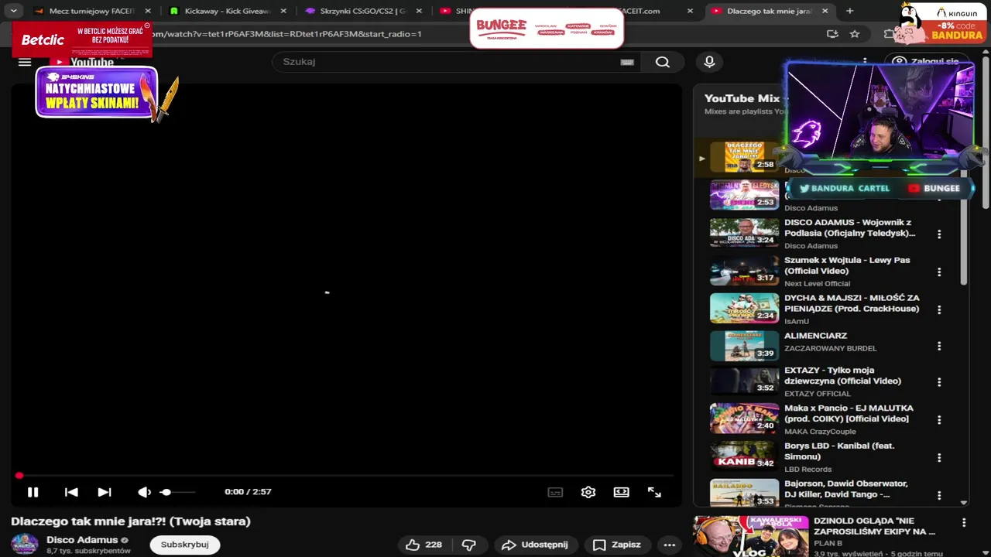Enter fullscreen mode
This screenshot has width=991, height=557.
point(654,492)
